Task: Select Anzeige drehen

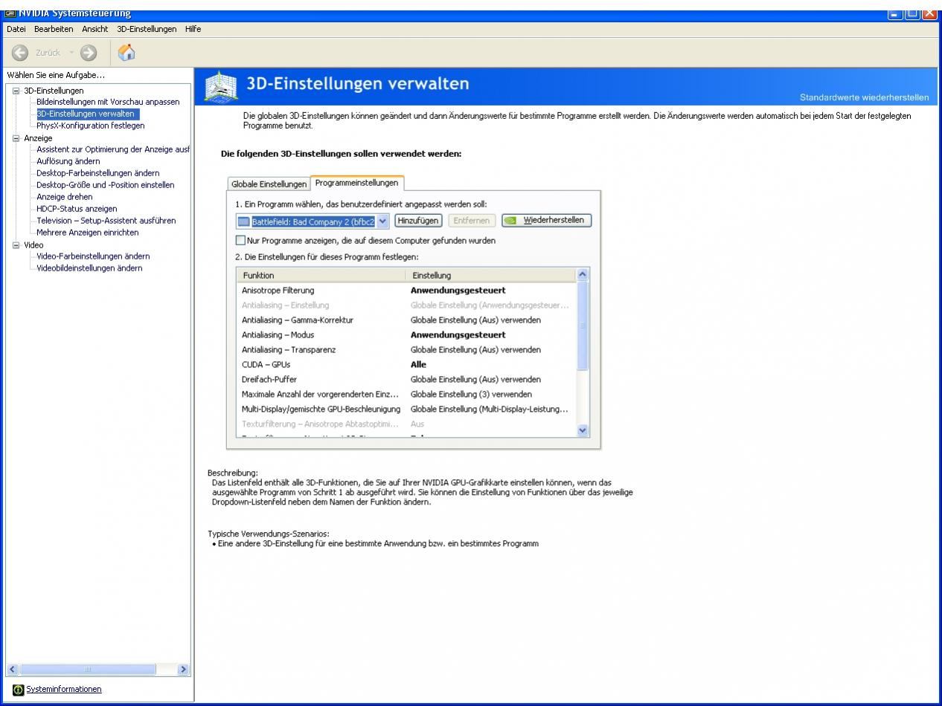Action: (65, 197)
